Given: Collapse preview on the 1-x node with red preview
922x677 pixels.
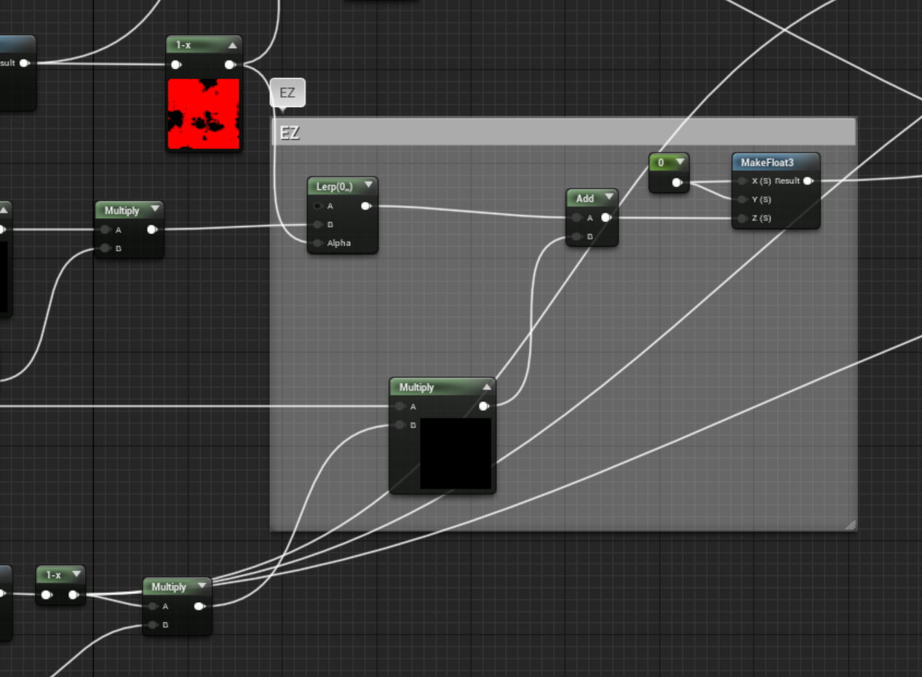Looking at the screenshot, I should 232,45.
